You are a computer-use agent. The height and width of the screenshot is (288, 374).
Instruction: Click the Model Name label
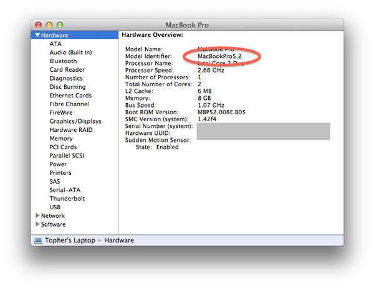click(x=144, y=49)
